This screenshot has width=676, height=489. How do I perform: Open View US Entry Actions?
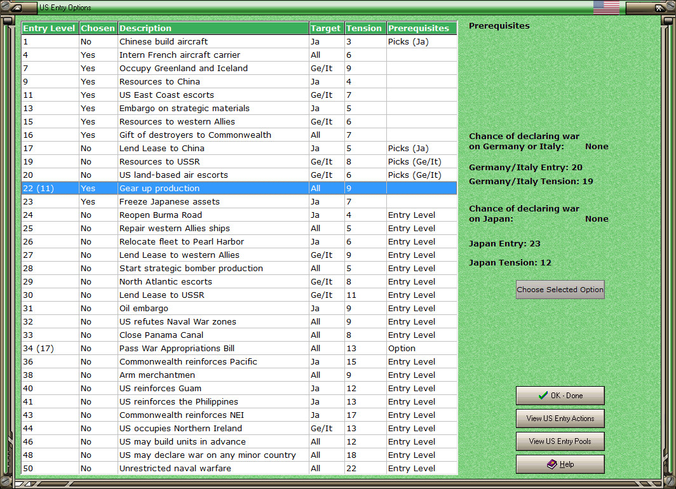pyautogui.click(x=560, y=419)
